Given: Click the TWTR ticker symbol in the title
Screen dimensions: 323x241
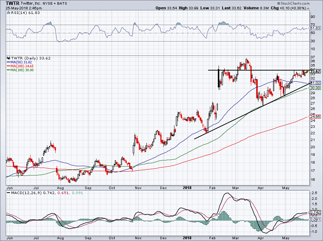Looking at the screenshot, I should coord(12,3).
